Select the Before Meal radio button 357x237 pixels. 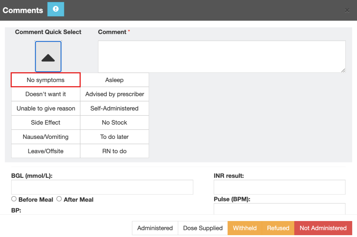click(14, 199)
